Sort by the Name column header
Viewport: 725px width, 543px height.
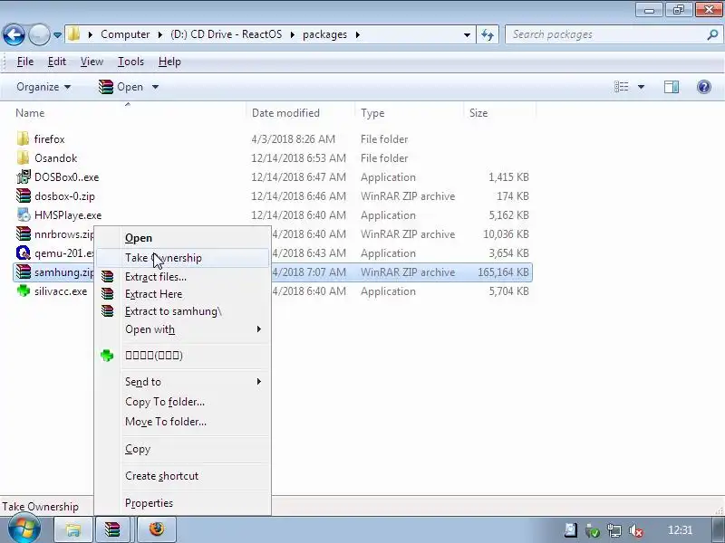click(30, 113)
